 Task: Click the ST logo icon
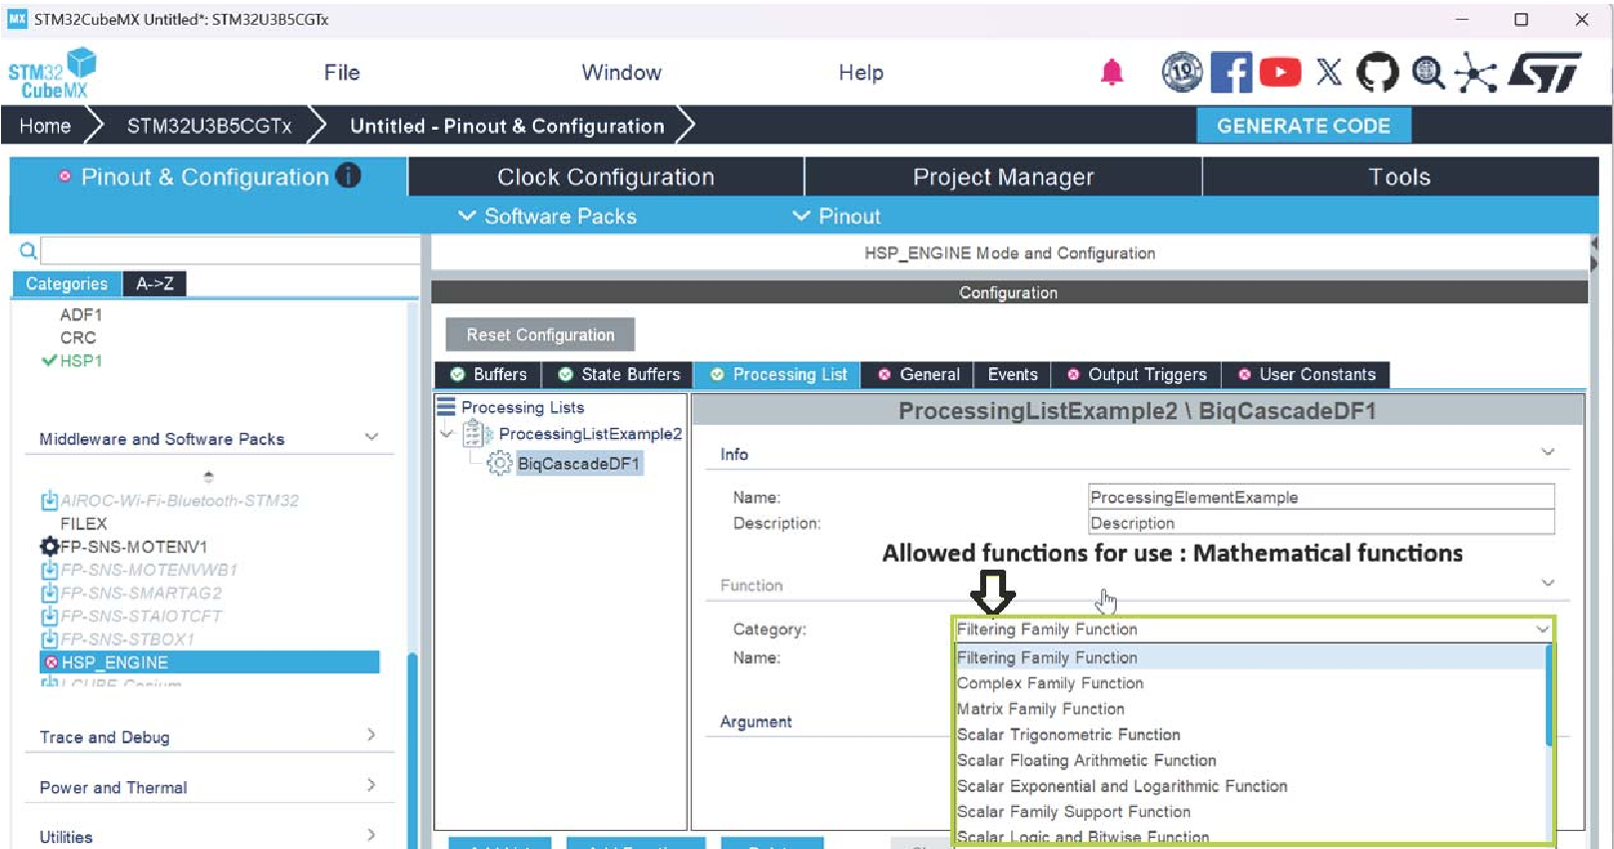1544,72
